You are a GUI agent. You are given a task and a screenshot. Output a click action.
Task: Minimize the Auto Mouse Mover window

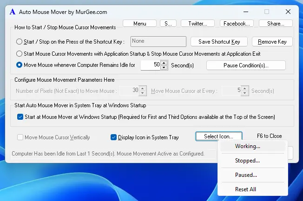click(x=246, y=12)
